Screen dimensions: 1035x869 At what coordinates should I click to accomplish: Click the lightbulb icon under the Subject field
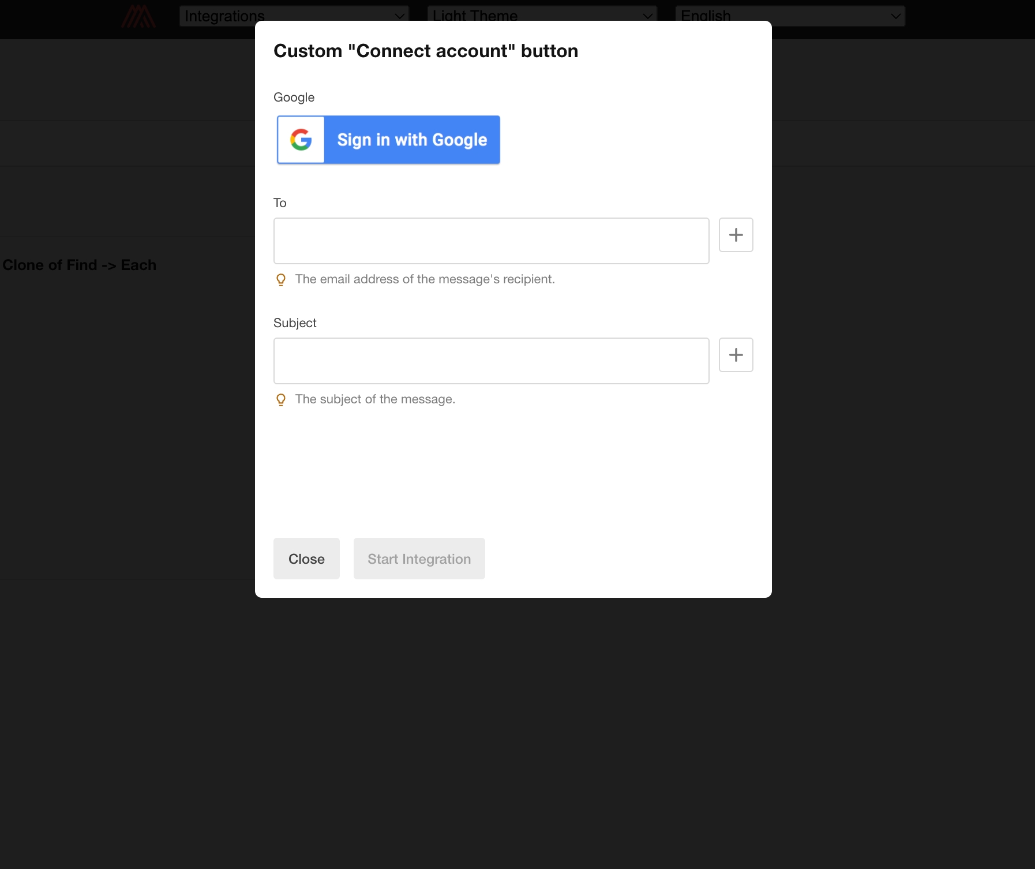281,400
